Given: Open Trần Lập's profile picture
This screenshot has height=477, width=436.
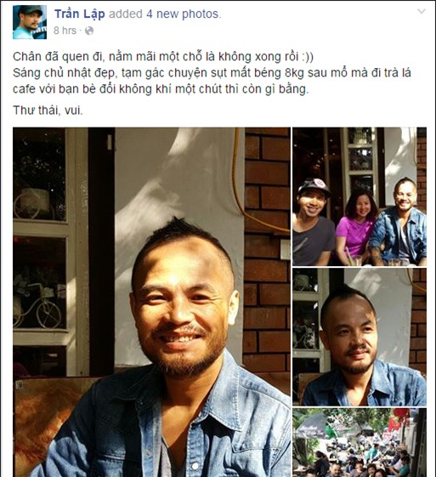Looking at the screenshot, I should tap(30, 22).
